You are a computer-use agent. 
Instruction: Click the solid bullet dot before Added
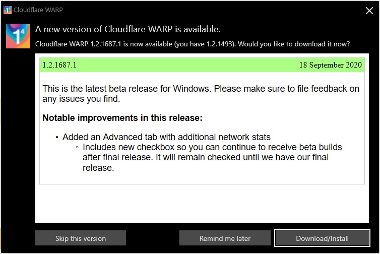coord(57,138)
